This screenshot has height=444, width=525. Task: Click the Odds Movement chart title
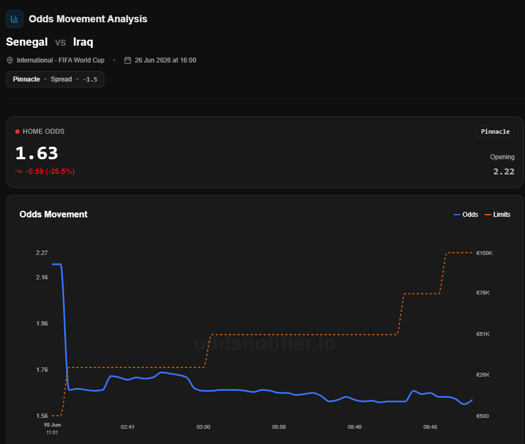click(x=54, y=214)
